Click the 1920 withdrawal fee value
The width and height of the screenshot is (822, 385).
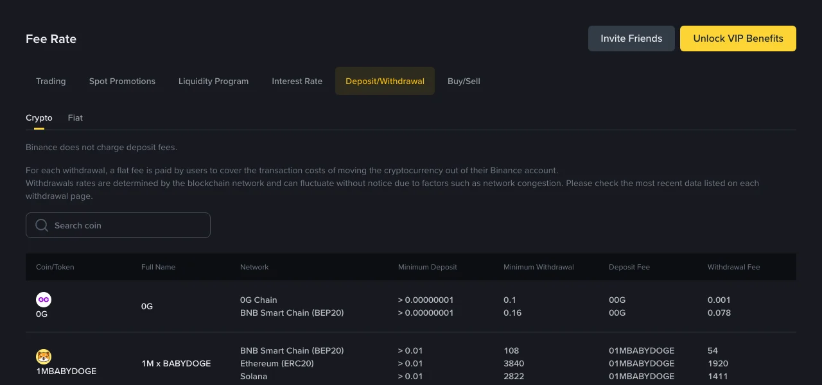[x=718, y=363]
